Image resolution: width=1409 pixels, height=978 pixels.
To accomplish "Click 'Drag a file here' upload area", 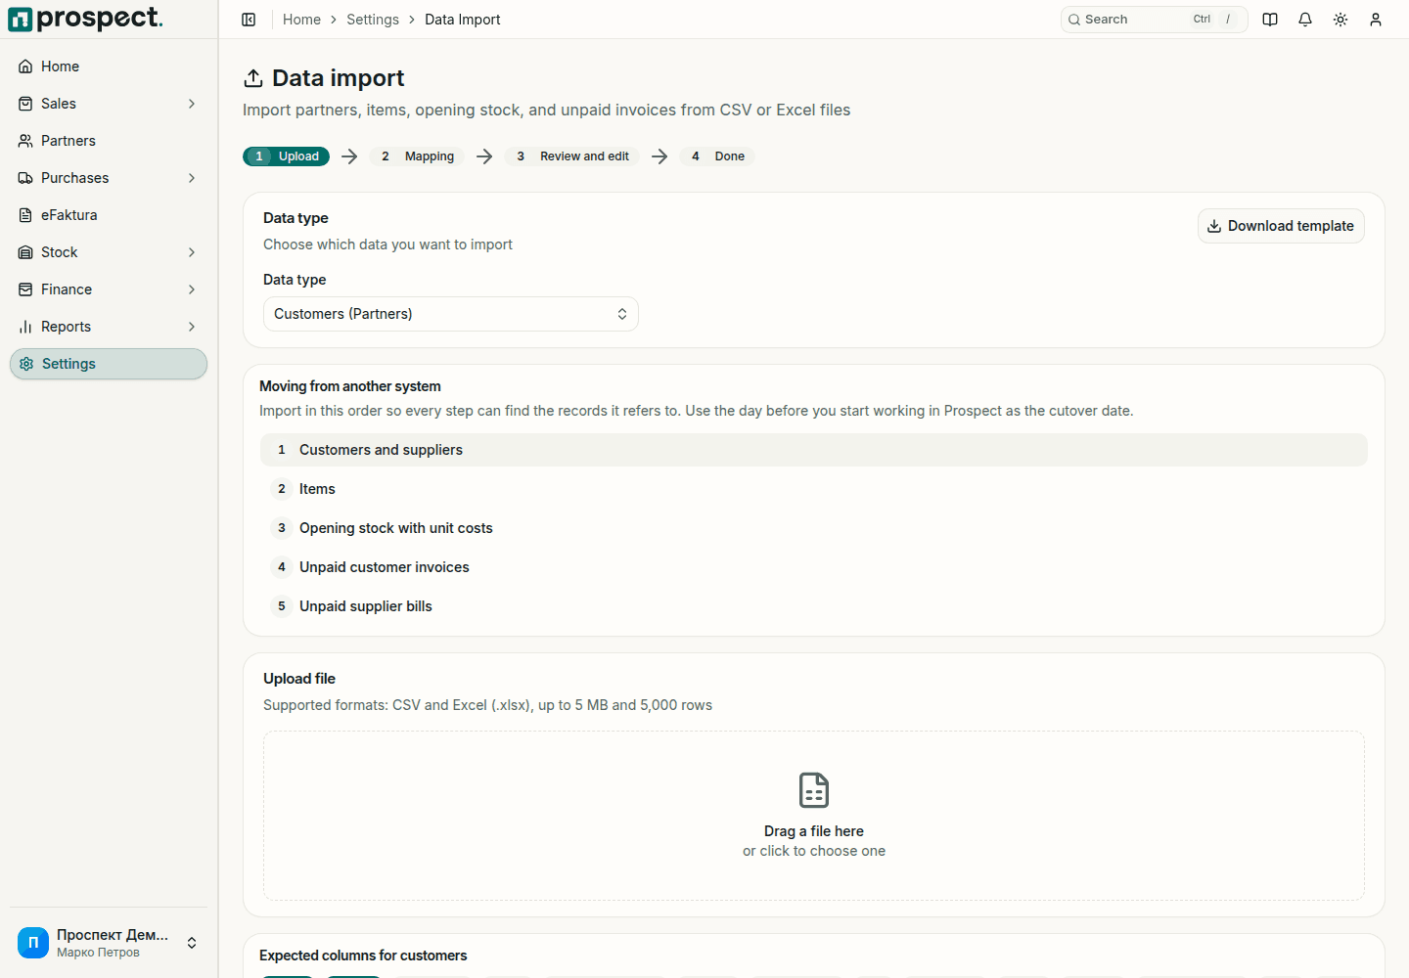I will [814, 816].
